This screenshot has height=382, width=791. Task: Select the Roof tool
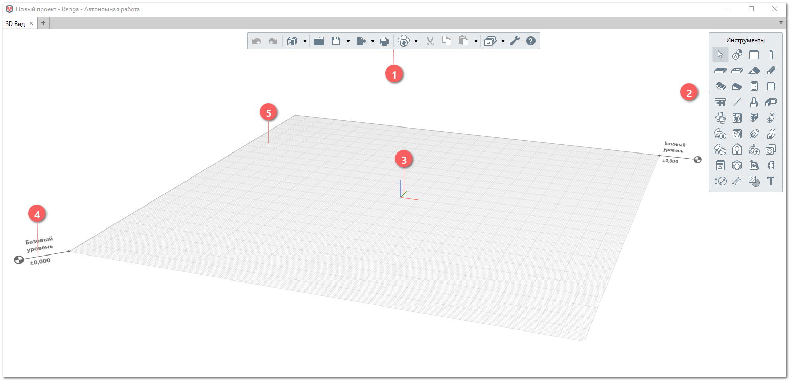pos(754,70)
